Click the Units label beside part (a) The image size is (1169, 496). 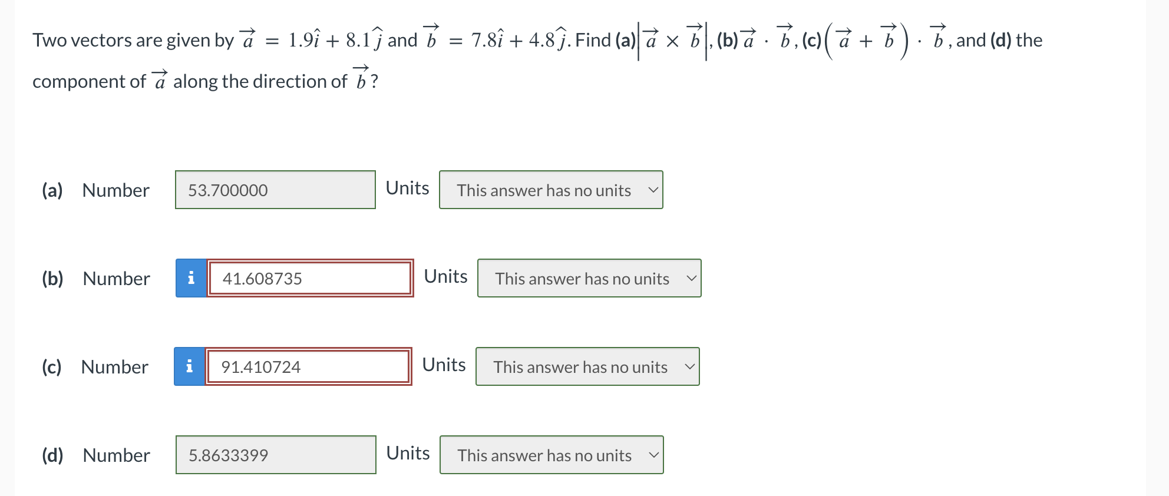[407, 188]
